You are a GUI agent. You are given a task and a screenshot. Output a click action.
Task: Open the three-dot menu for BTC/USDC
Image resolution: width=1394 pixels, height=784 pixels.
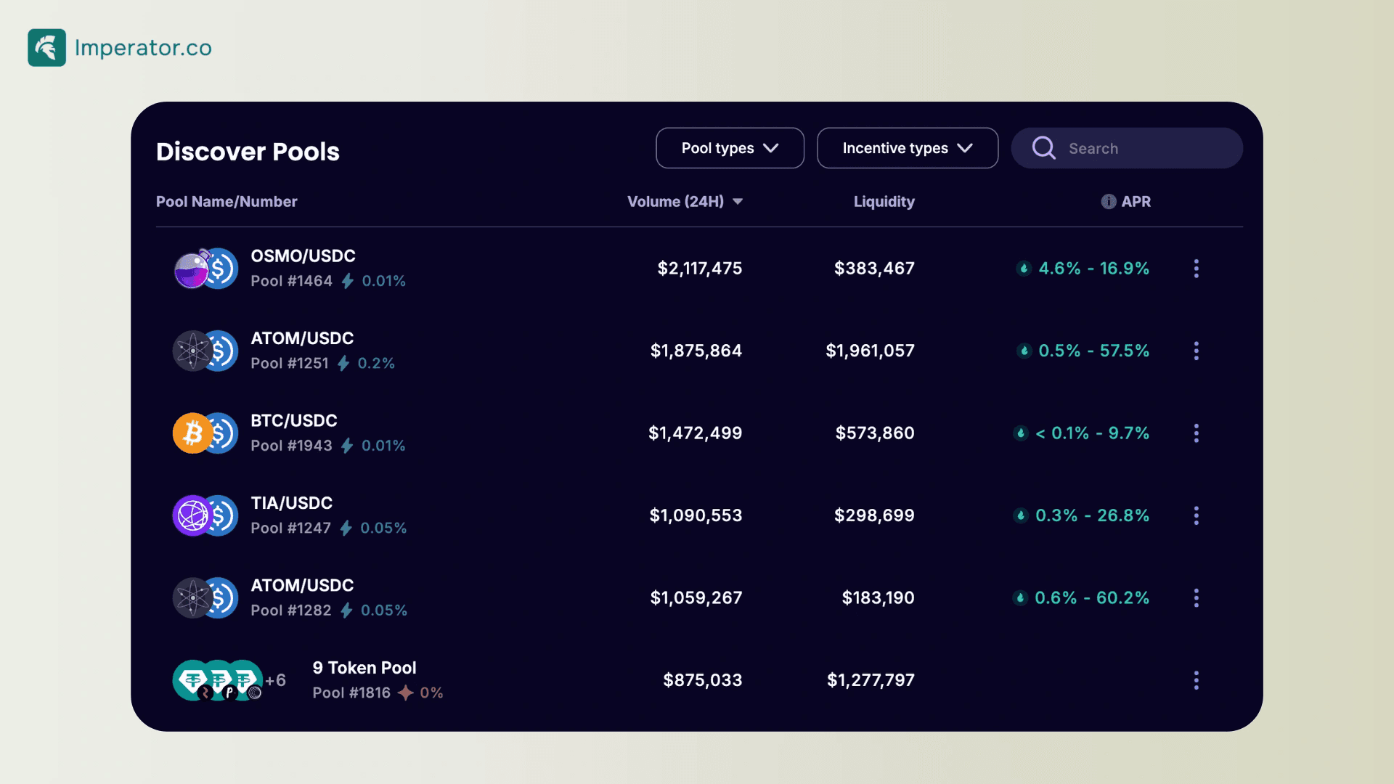click(x=1196, y=433)
